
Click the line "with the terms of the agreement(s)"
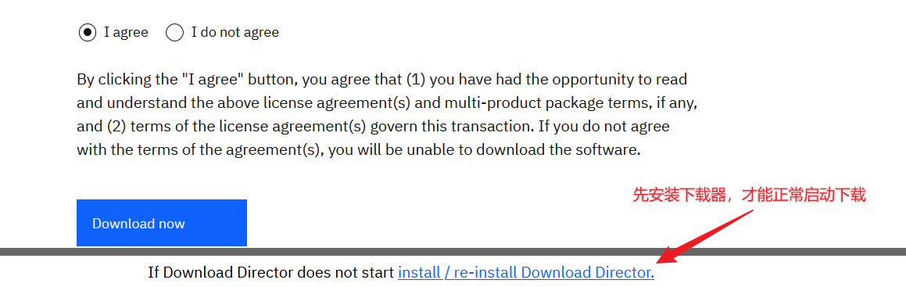pyautogui.click(x=359, y=150)
